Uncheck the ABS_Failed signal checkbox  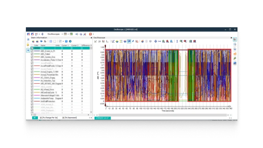(32, 54)
